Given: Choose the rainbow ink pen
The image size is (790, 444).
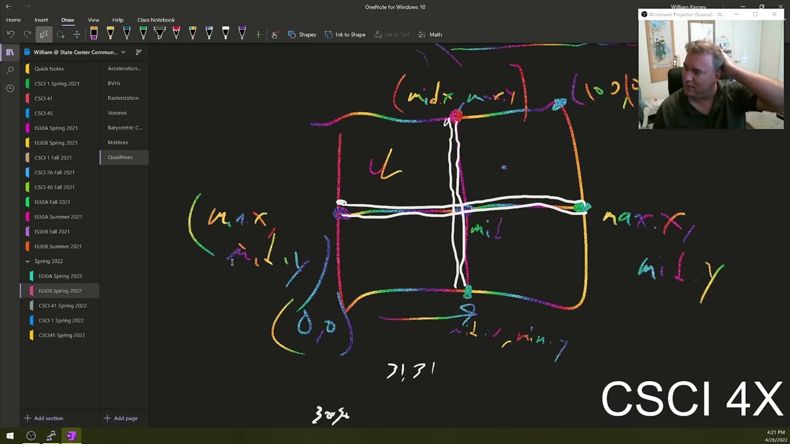Looking at the screenshot, I should click(193, 34).
